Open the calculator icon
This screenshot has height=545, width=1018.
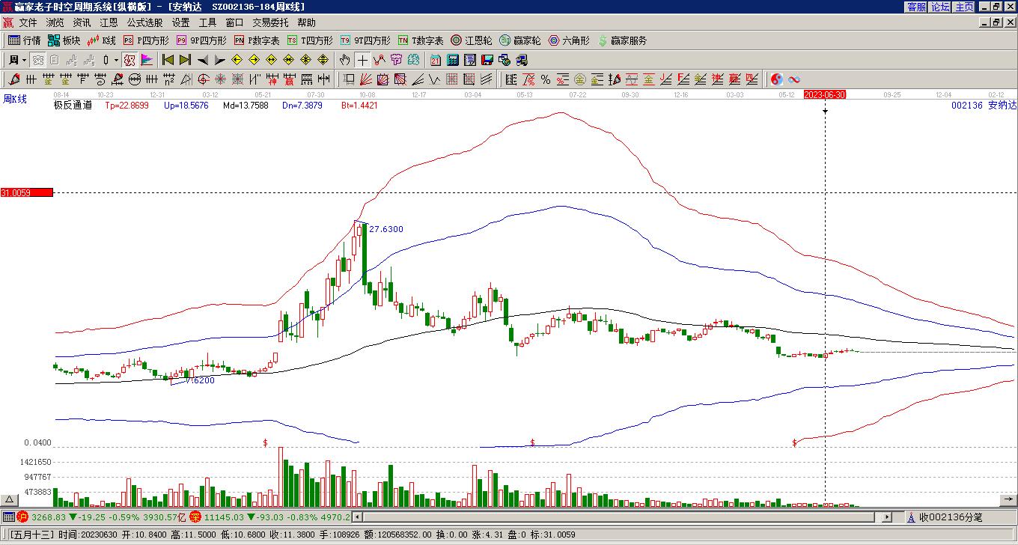[x=452, y=60]
